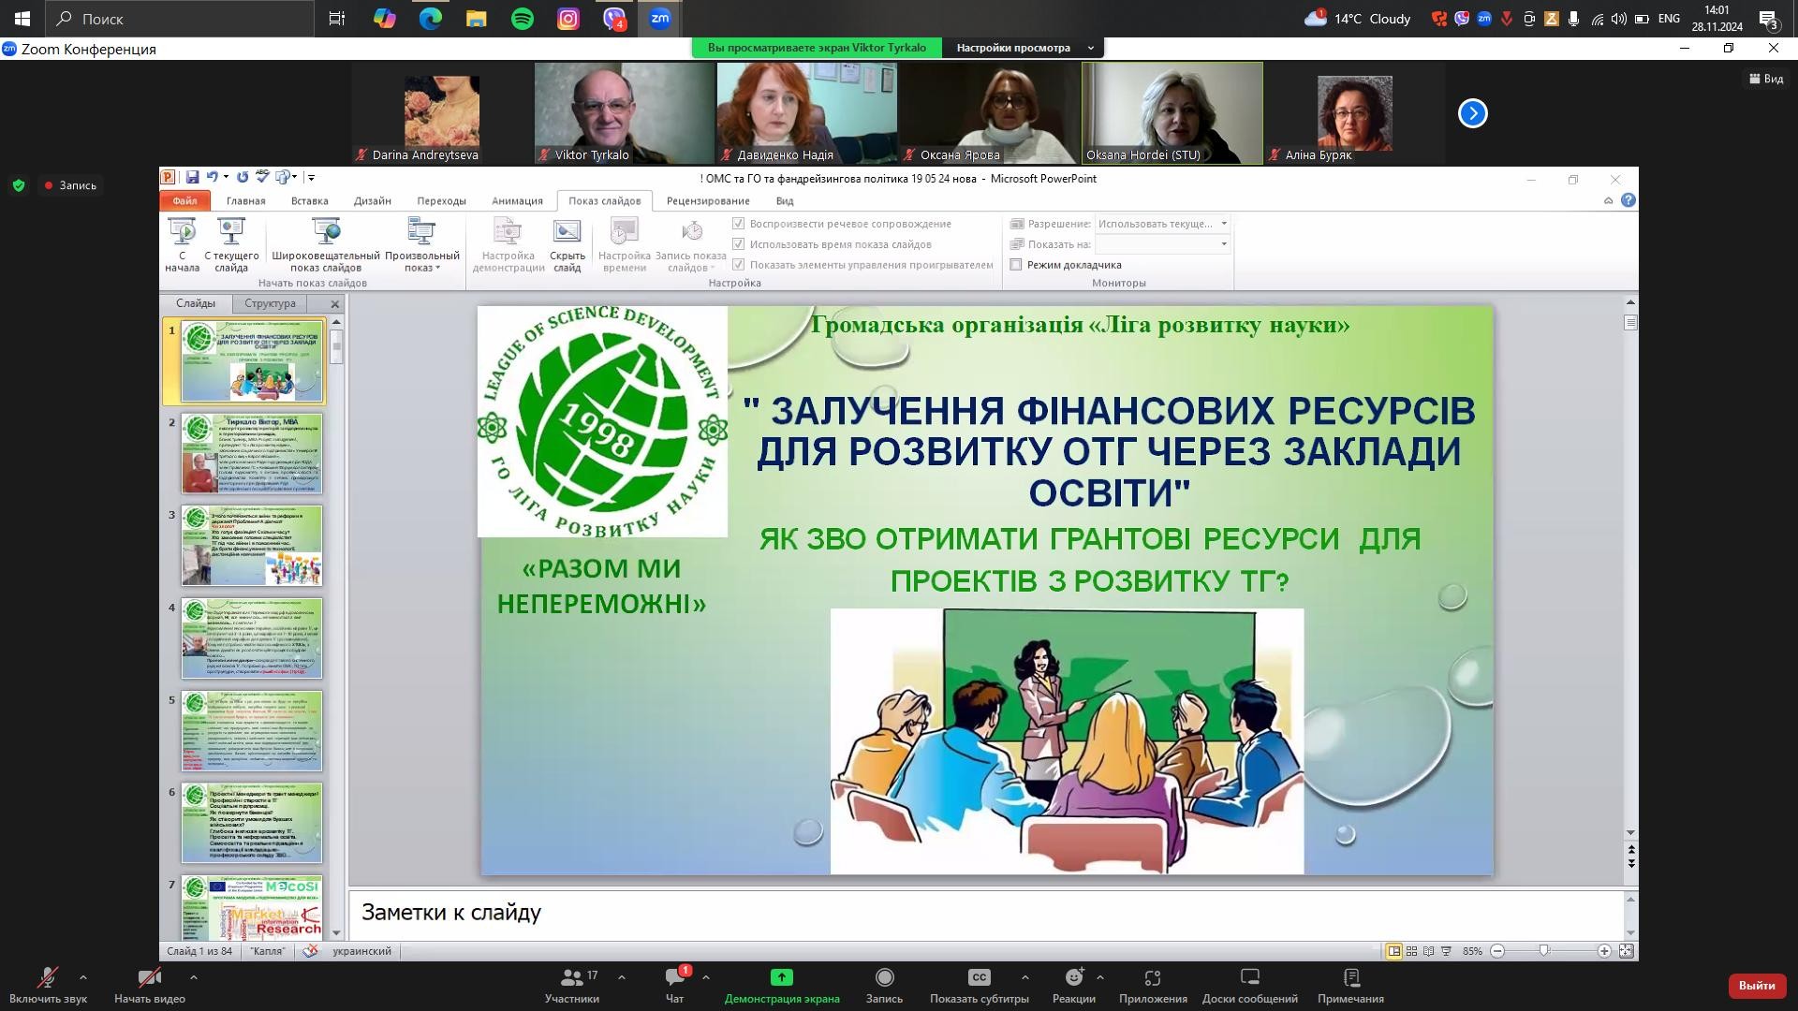Show subtitles with the CC icon
Screen dimensions: 1798x1011
point(979,977)
